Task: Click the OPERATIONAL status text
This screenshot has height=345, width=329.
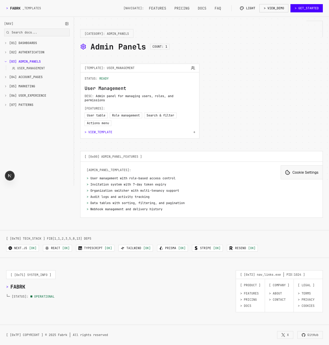Action: (44, 297)
